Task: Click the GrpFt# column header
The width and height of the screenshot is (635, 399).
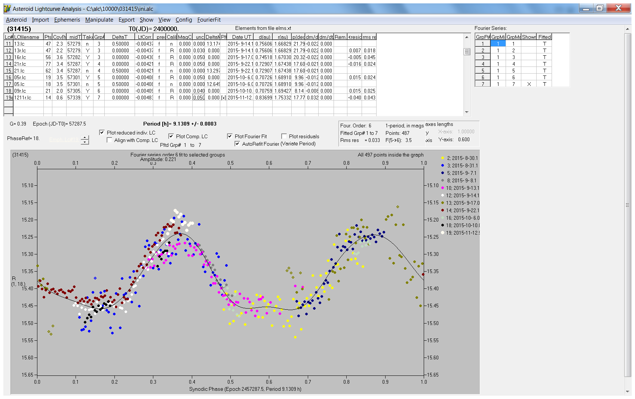Action: [483, 37]
